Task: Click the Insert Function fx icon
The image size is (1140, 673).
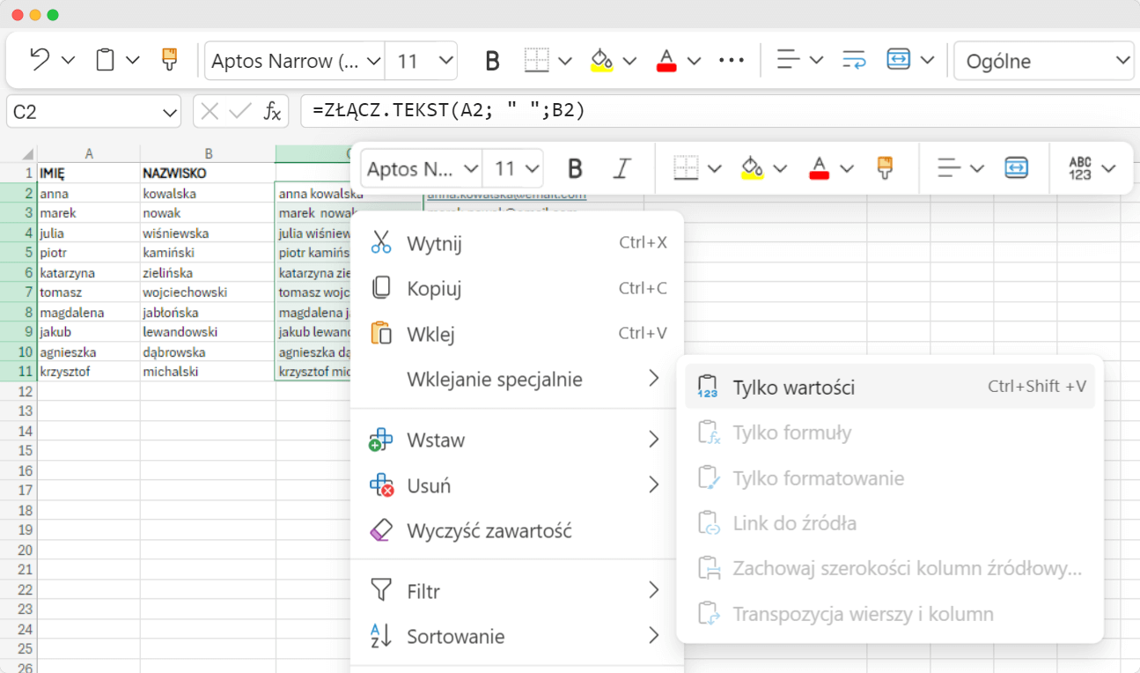Action: pyautogui.click(x=273, y=112)
